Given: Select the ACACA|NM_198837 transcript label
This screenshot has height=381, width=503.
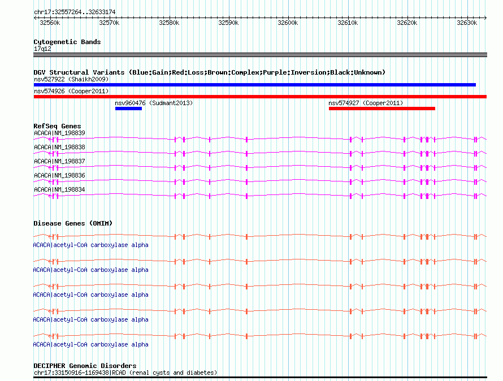Looking at the screenshot, I should click(x=59, y=161).
